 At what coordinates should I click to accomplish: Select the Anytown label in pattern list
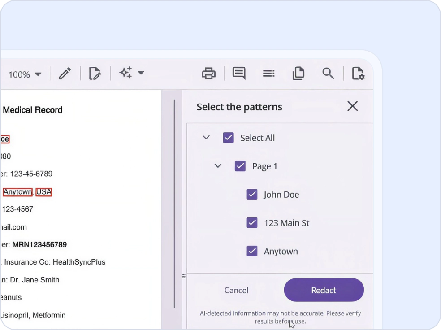281,252
